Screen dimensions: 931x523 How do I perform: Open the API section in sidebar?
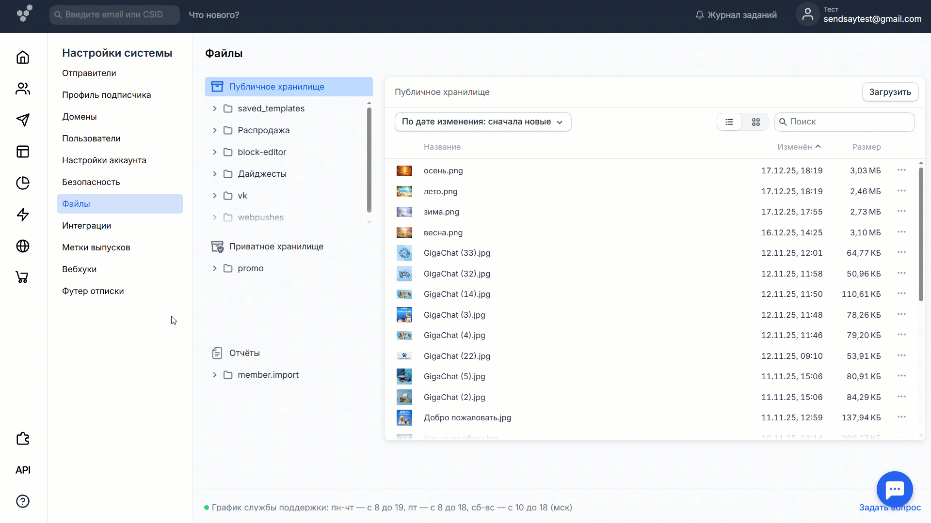(x=23, y=470)
